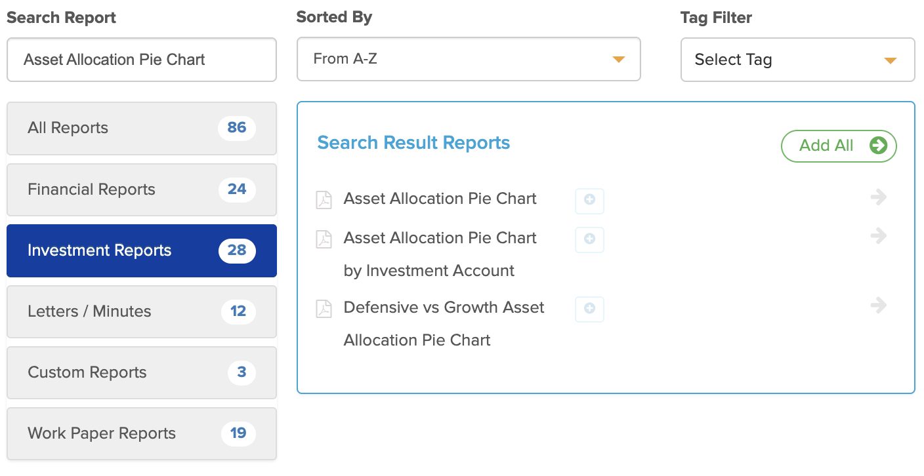Open the Select Tag filter dropdown
Image resolution: width=924 pixels, height=476 pixels.
tap(797, 60)
